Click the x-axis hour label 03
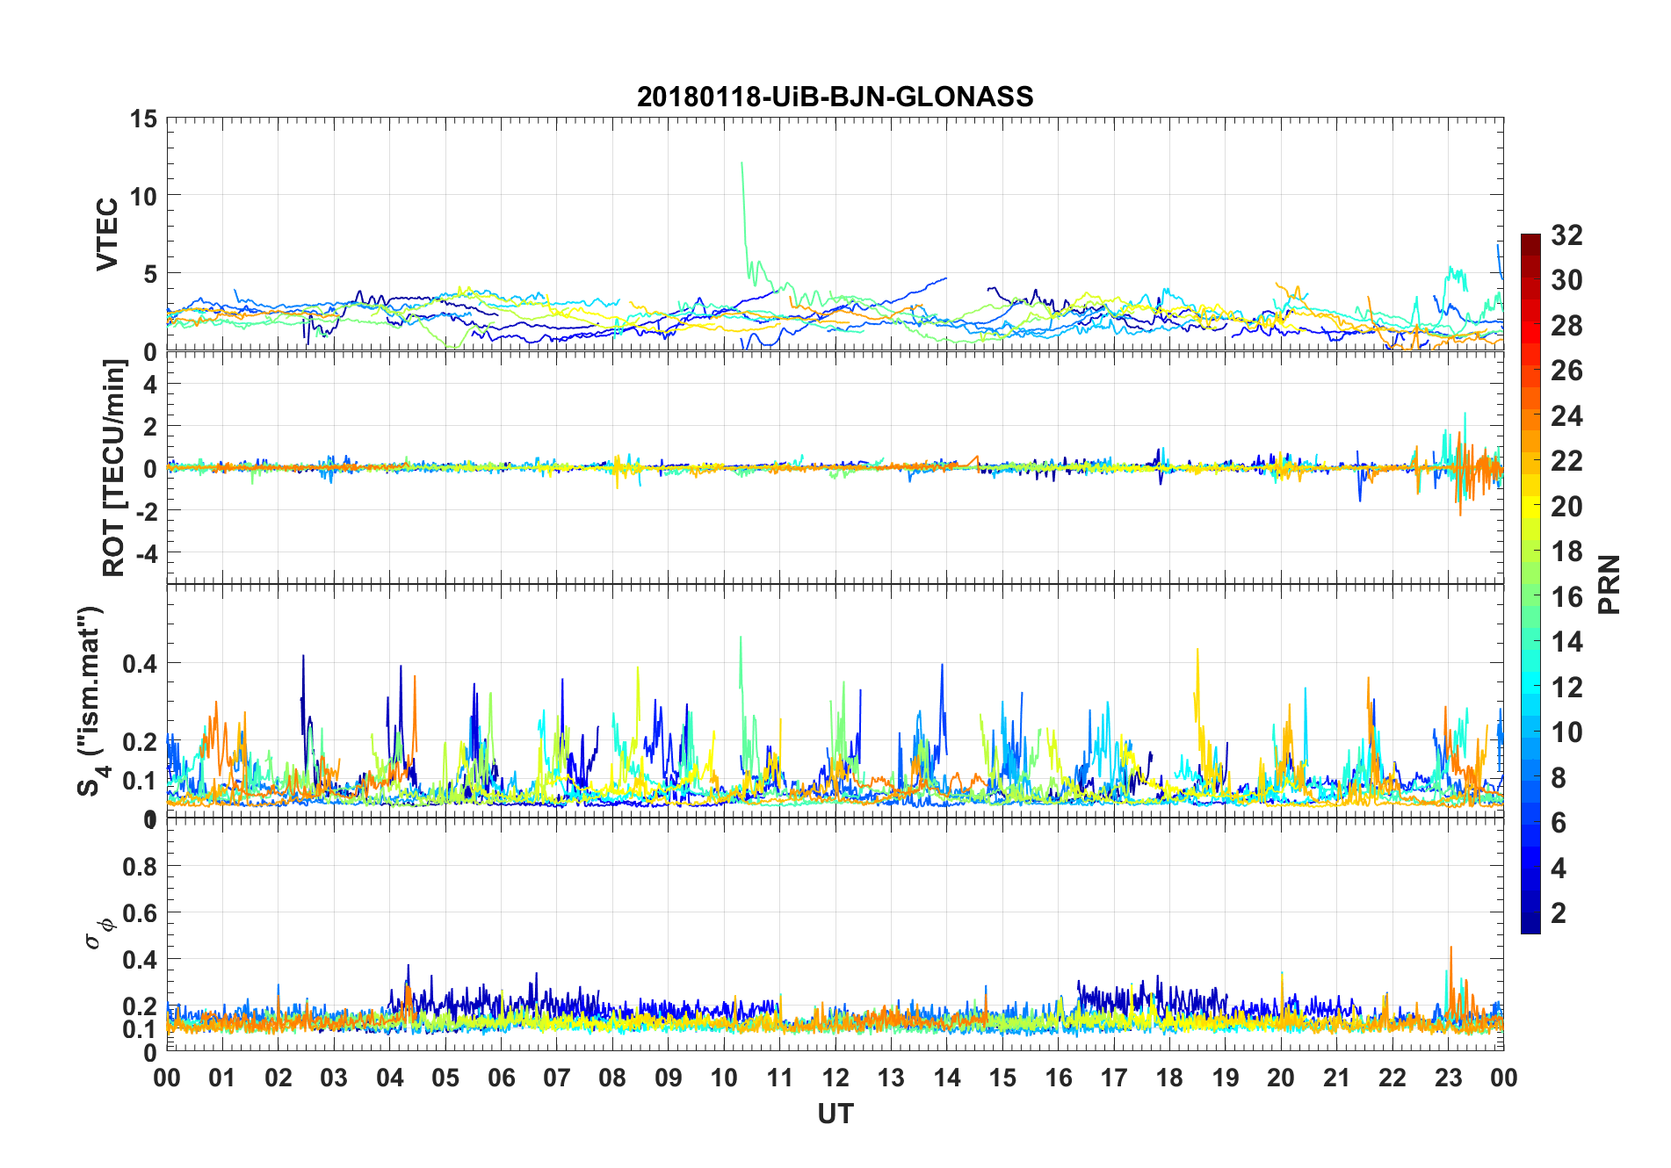This screenshot has height=1168, width=1671. click(334, 1078)
